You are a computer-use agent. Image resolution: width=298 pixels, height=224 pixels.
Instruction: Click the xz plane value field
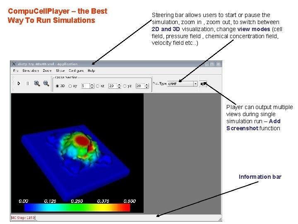coord(113,86)
